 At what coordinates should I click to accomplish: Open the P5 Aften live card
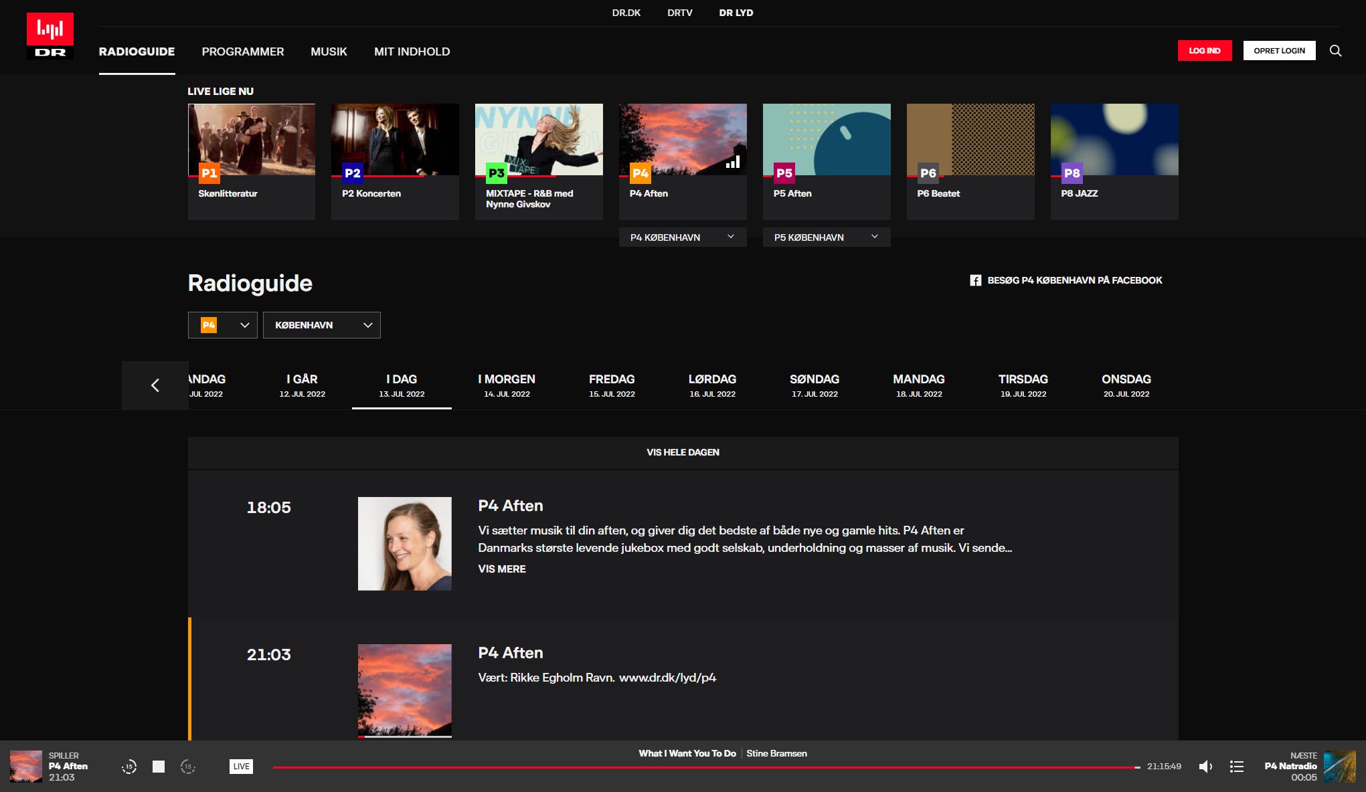tap(827, 162)
